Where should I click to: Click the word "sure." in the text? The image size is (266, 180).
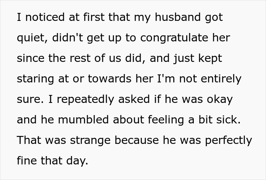coord(30,99)
